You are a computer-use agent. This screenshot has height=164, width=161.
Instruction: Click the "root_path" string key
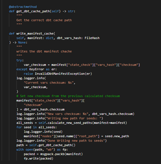click(87, 136)
